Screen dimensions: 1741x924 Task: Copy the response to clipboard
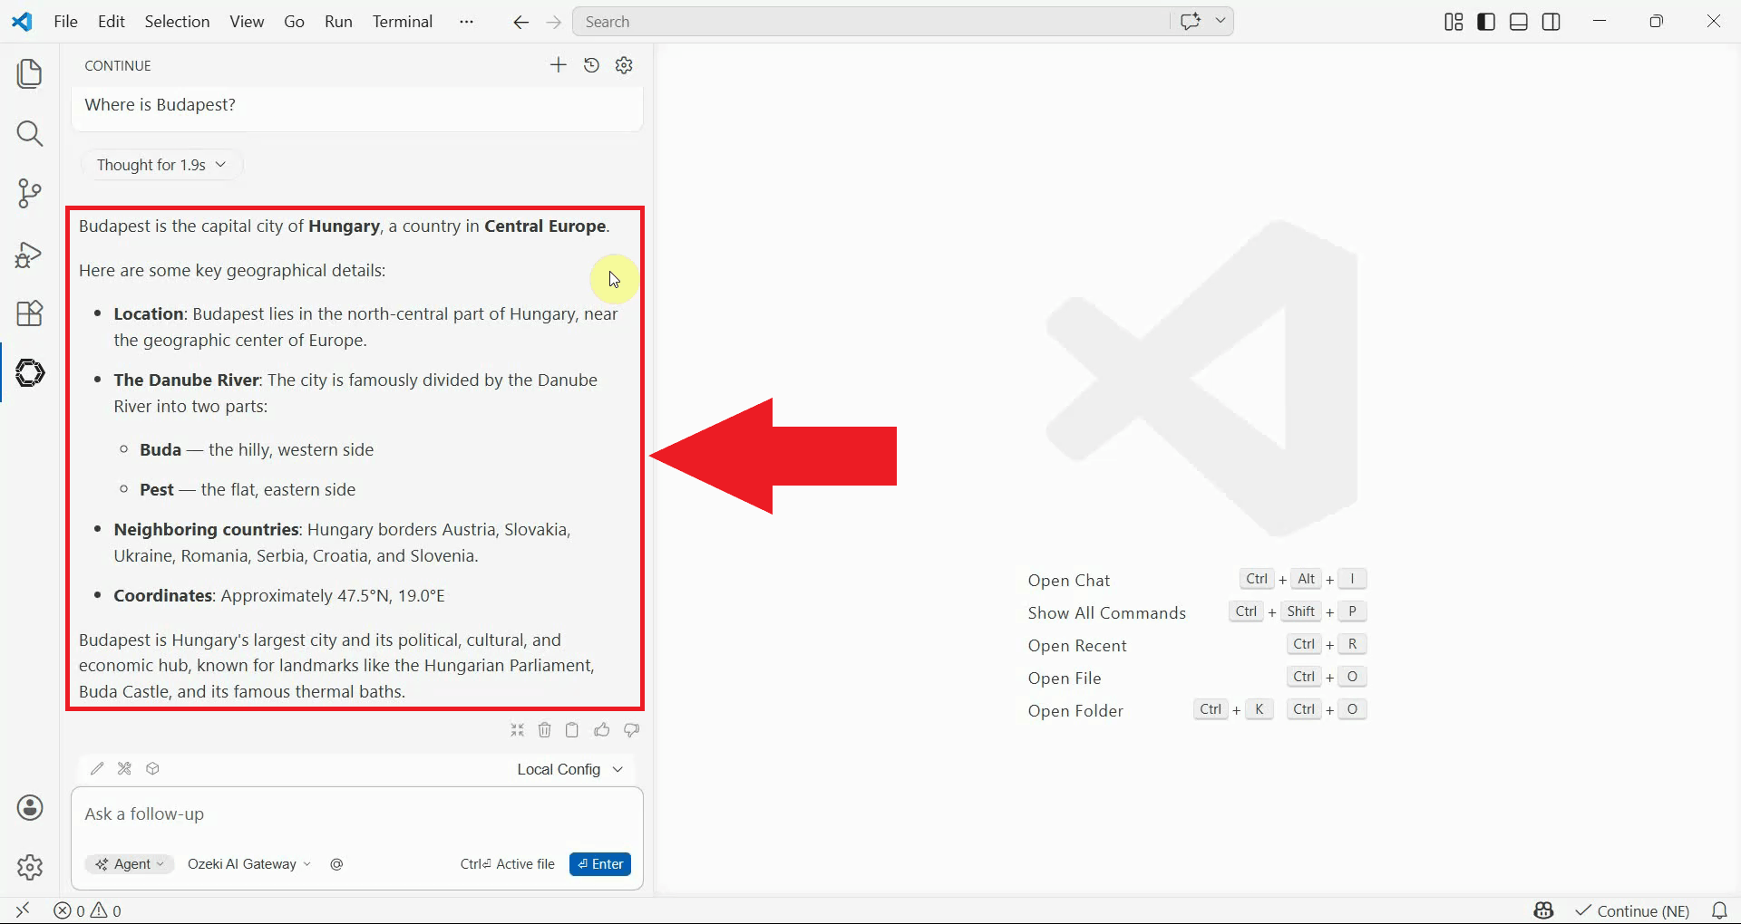click(572, 730)
